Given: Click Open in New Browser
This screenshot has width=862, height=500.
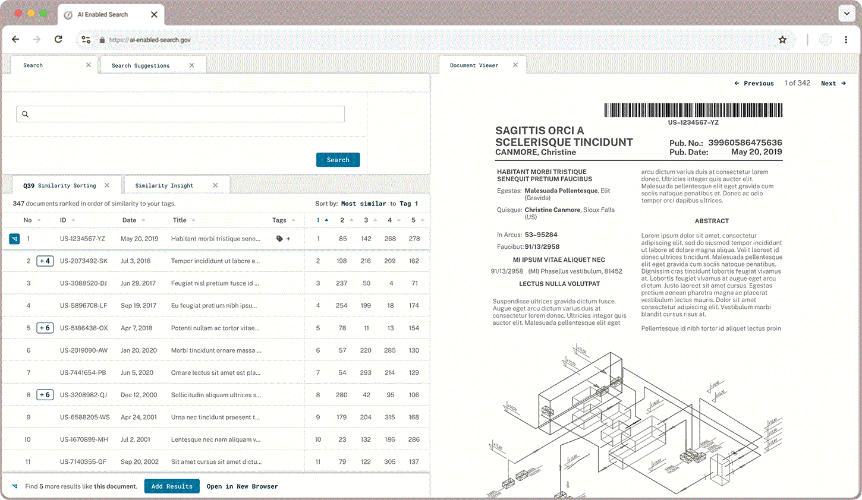Looking at the screenshot, I should (242, 486).
